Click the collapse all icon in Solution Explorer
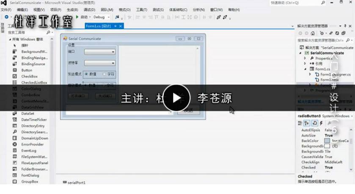355x194 pixels. [344, 33]
